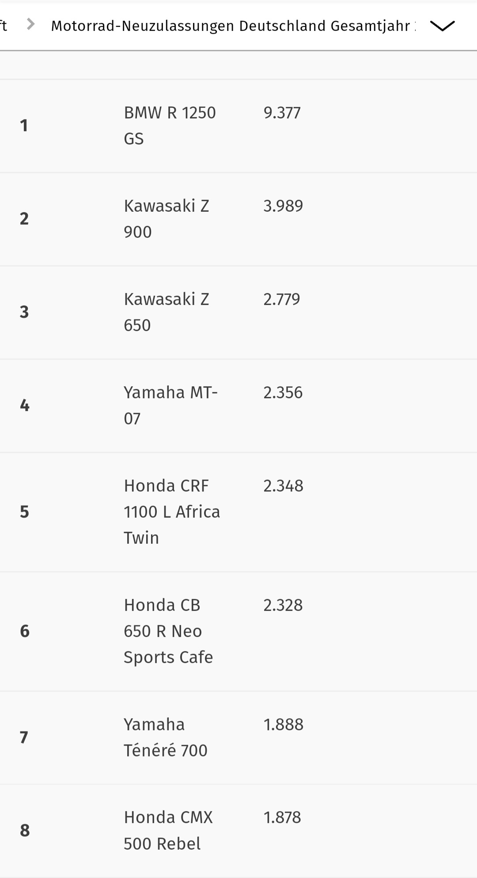The image size is (477, 878).
Task: Click the registration figure 3.989
Action: [x=283, y=206]
